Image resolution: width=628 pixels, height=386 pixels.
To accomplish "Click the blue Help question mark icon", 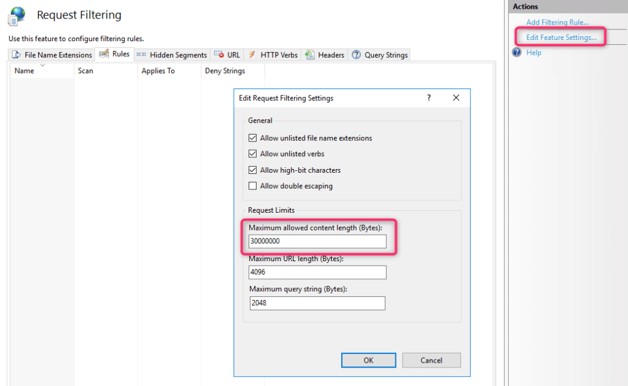I will pyautogui.click(x=517, y=53).
